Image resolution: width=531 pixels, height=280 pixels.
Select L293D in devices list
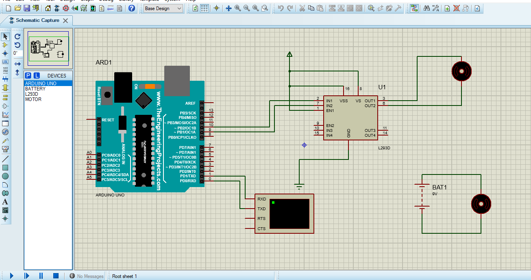[x=48, y=94]
